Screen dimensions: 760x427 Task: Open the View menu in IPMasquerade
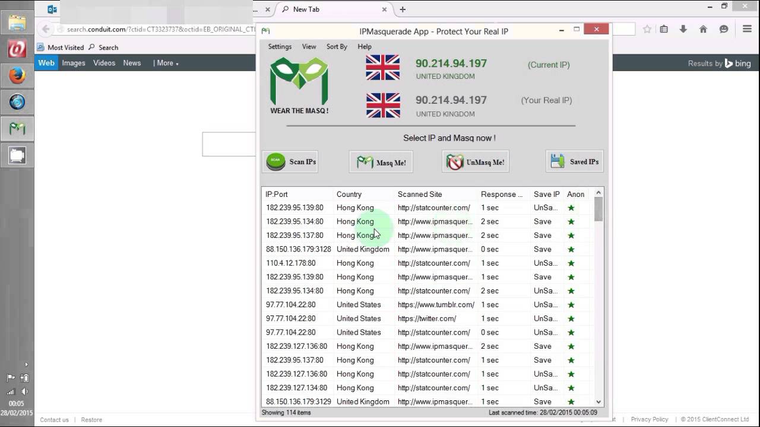[x=309, y=46]
